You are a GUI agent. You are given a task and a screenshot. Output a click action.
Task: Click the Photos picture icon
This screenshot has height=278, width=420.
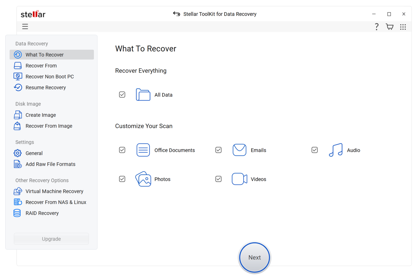tap(143, 179)
